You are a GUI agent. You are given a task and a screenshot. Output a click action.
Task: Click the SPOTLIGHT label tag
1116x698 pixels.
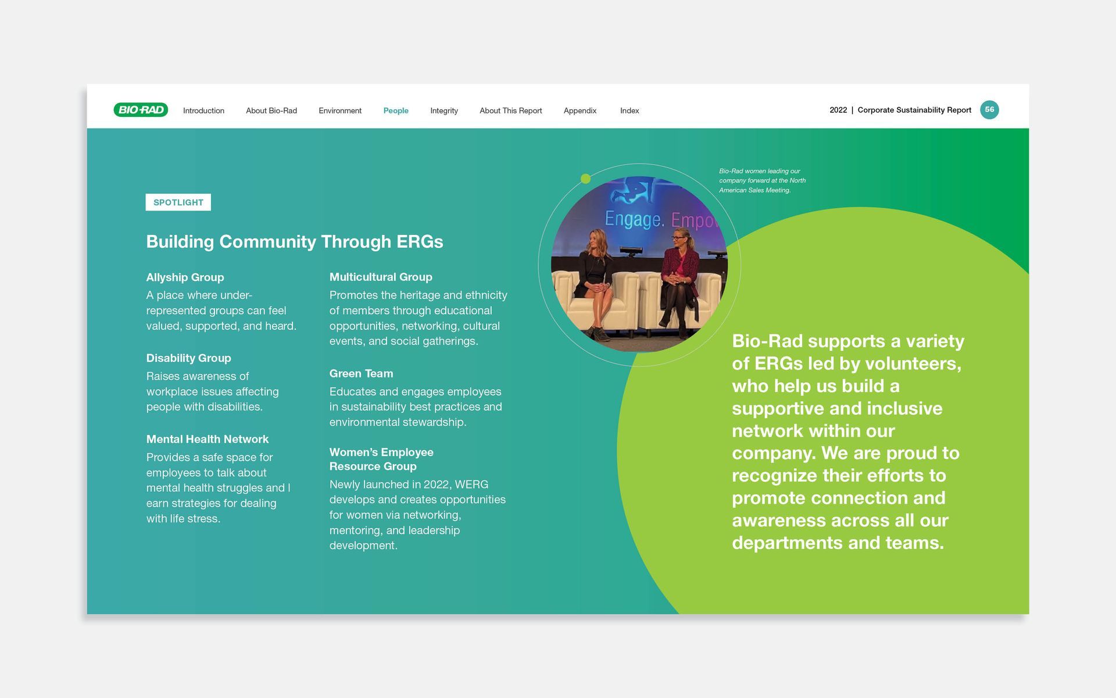tap(178, 202)
